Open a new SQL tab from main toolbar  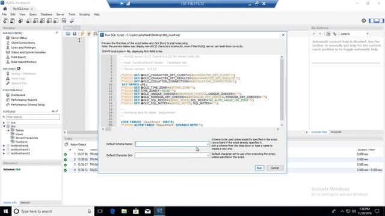pos(5,21)
